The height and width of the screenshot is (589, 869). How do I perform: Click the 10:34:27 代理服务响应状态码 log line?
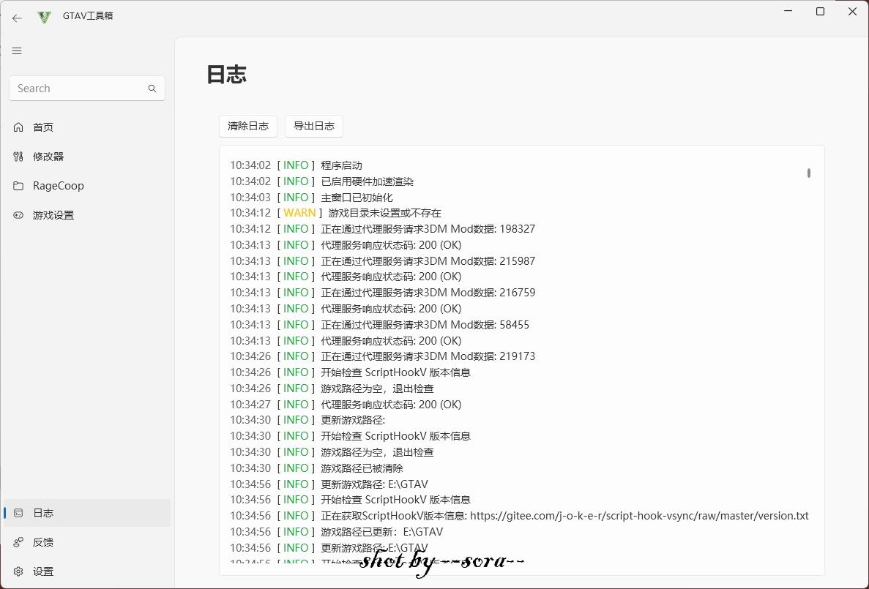click(x=346, y=405)
